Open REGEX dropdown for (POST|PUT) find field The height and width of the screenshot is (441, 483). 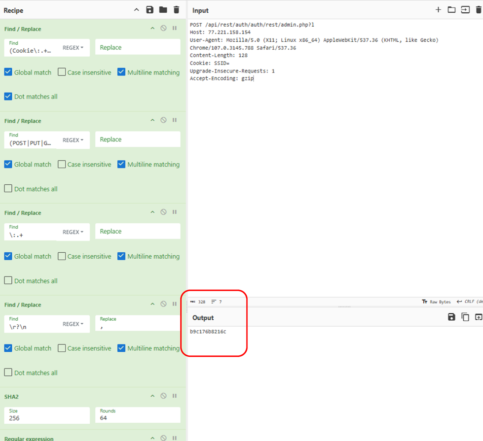(73, 140)
